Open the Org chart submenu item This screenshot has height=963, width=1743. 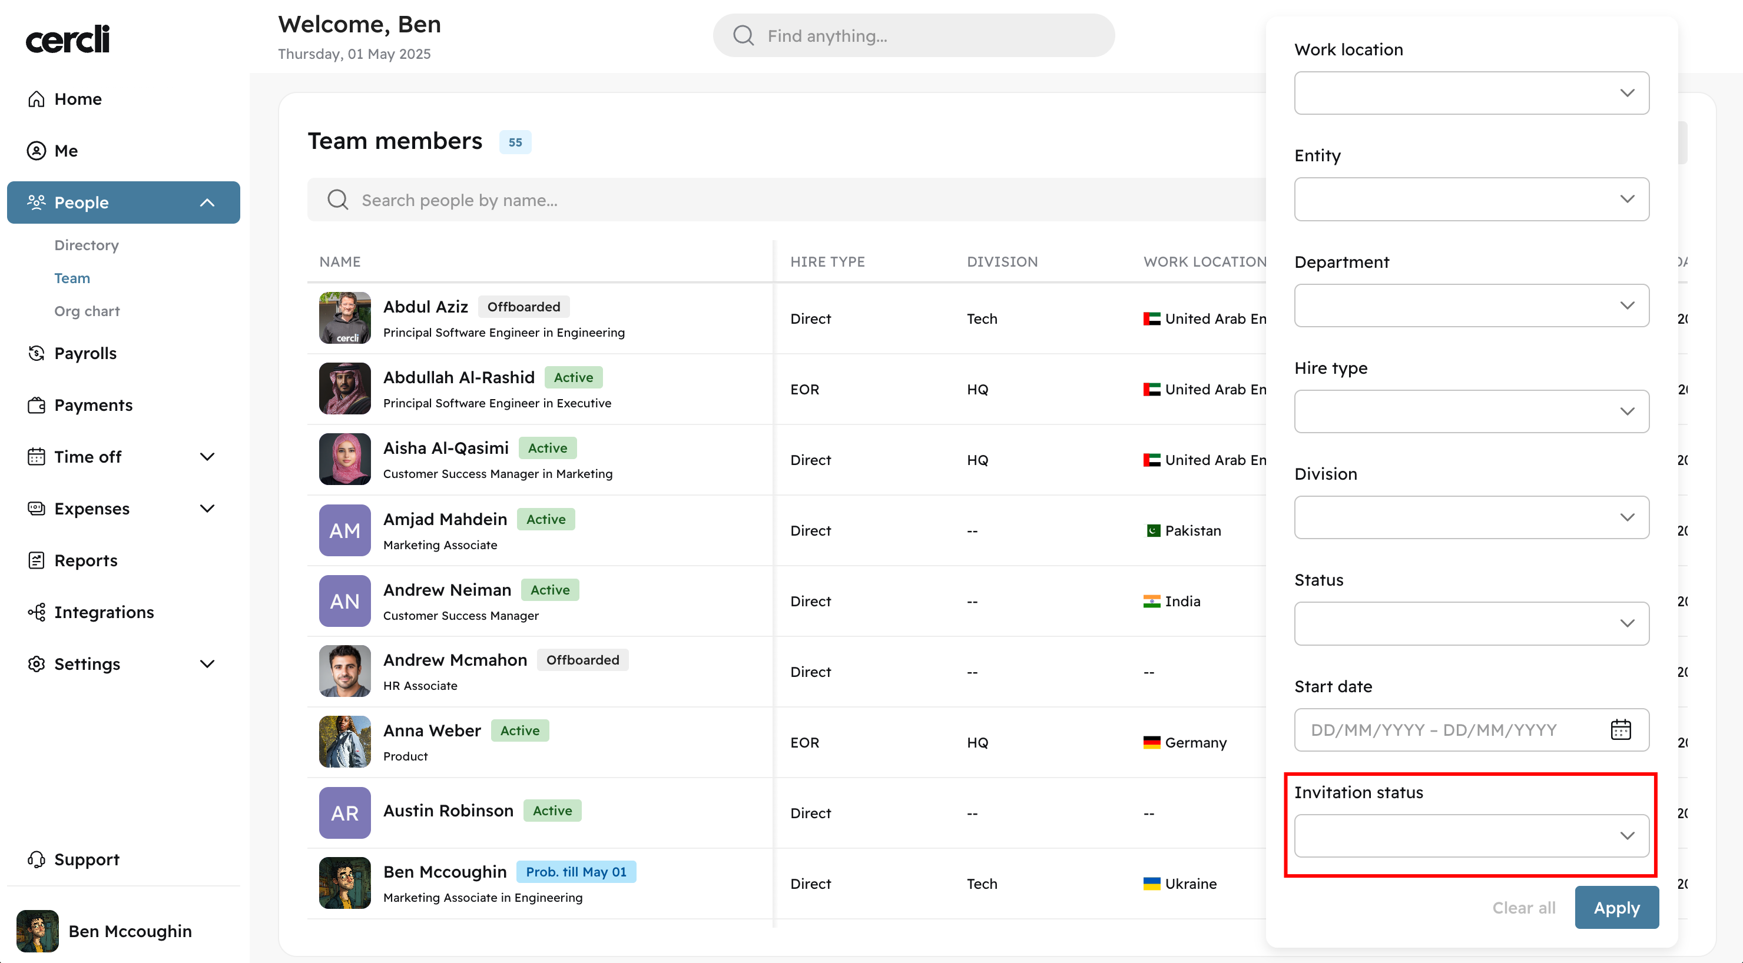click(87, 311)
